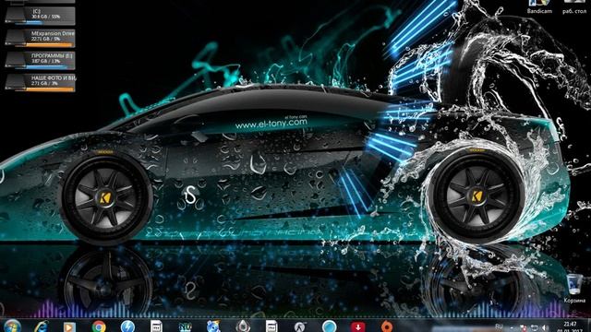This screenshot has width=591, height=332.
Task: Open the network tray icon
Action: tap(534, 328)
